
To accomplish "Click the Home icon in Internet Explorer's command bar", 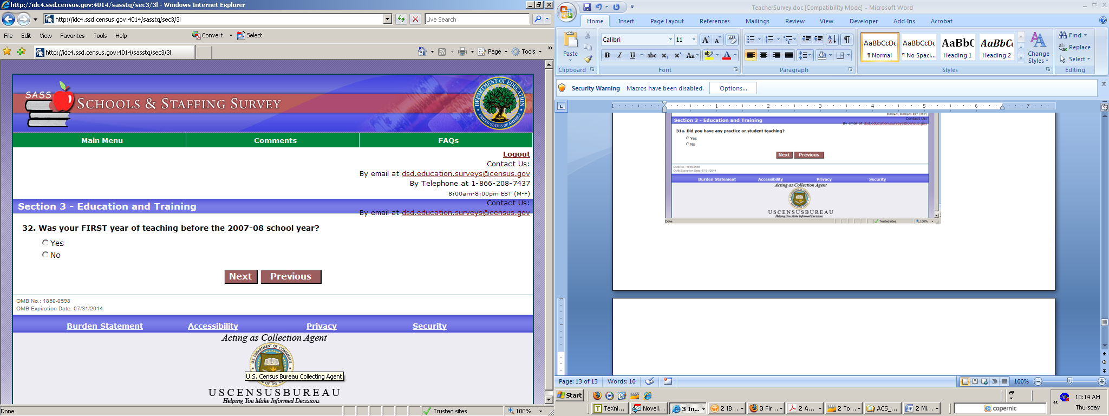I will 422,51.
